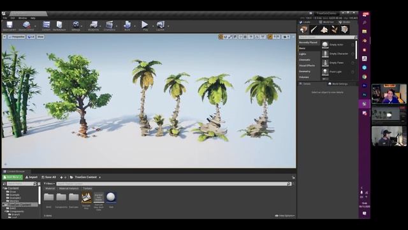Click the Save All button
The height and width of the screenshot is (230, 408).
point(48,178)
